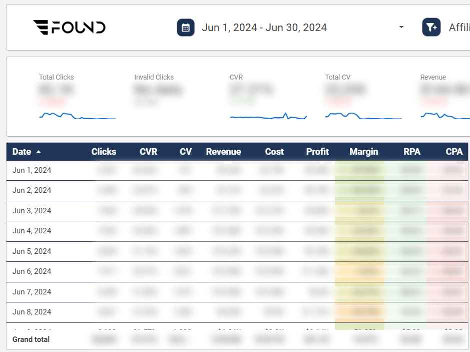The height and width of the screenshot is (352, 470).
Task: Click the Profit column header
Action: tap(317, 152)
